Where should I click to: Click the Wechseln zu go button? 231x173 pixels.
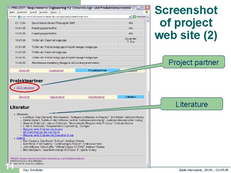(x=141, y=17)
